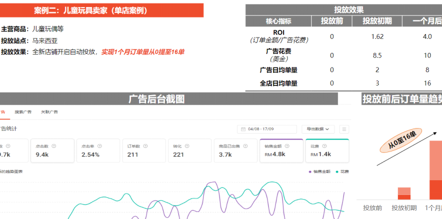Image resolution: width=442 pixels, height=219 pixels.
Task: Open the list view menu icon button
Action: 344,129
